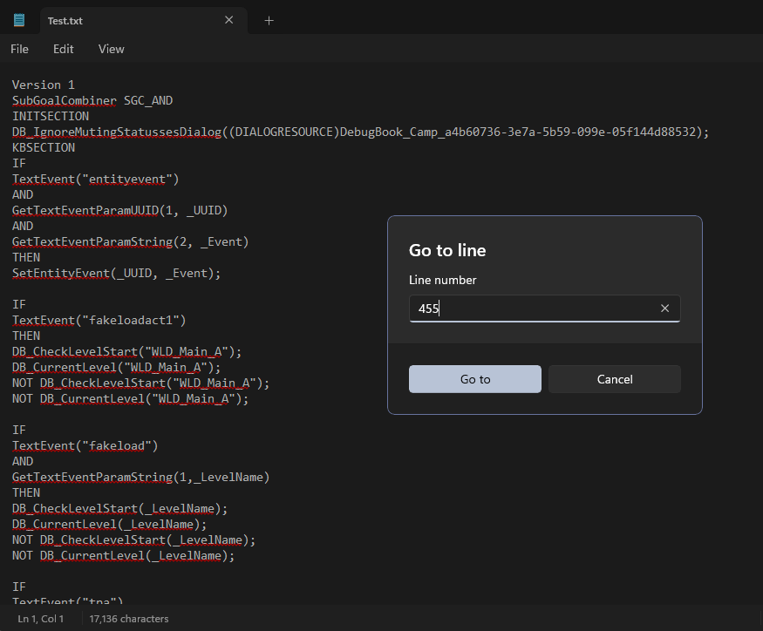Clear the line number field
Image resolution: width=763 pixels, height=631 pixels.
664,309
